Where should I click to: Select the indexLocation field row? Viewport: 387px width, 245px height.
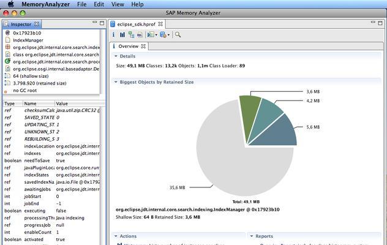click(x=51, y=146)
